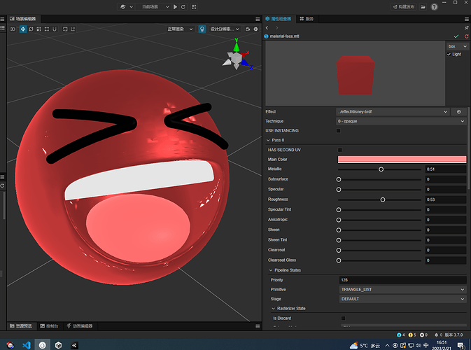This screenshot has width=471, height=350.
Task: Click the locate effect button beside the Effect field
Action: pos(459,111)
